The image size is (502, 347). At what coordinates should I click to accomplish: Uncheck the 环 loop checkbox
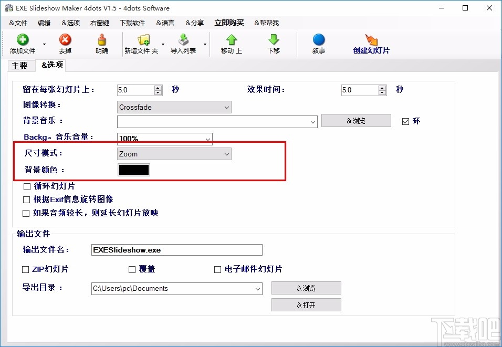[x=405, y=121]
